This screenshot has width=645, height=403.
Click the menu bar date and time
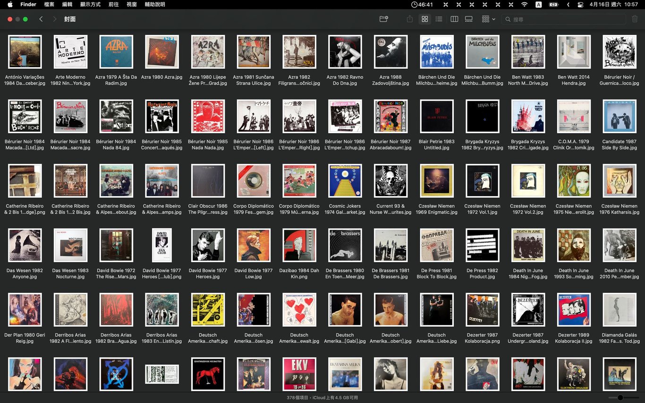614,4
